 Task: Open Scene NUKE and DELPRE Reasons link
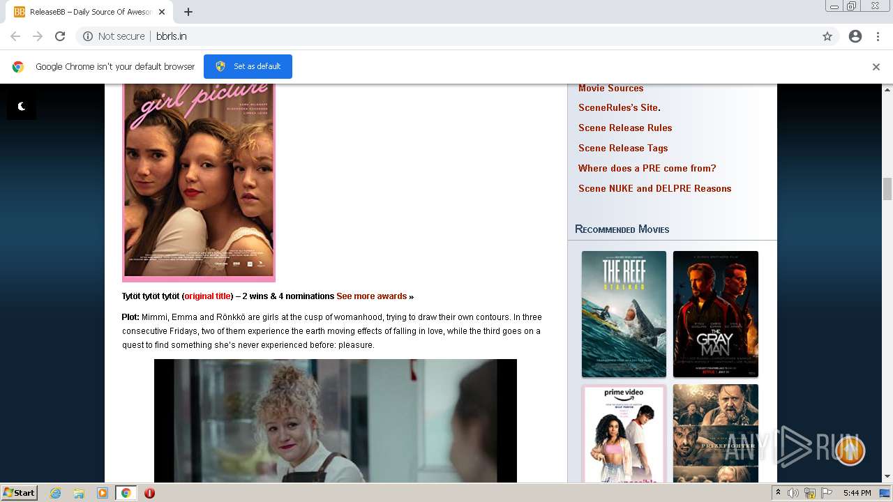click(x=654, y=188)
